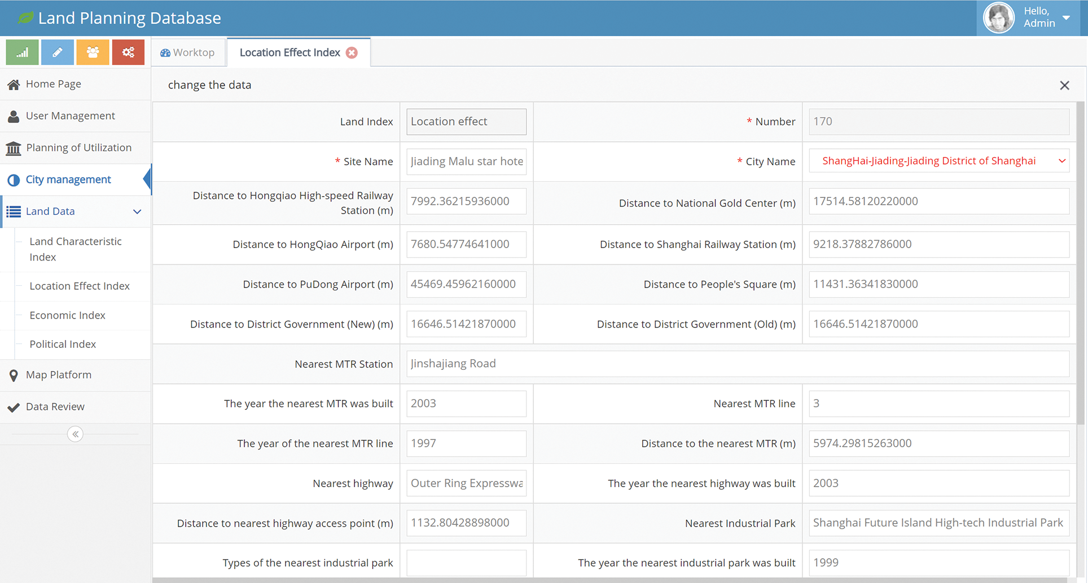Close the Location Effect Index tab
1088x583 pixels.
coord(352,52)
